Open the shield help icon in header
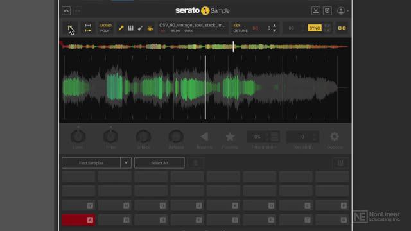Image resolution: width=411 pixels, height=231 pixels. [328, 11]
